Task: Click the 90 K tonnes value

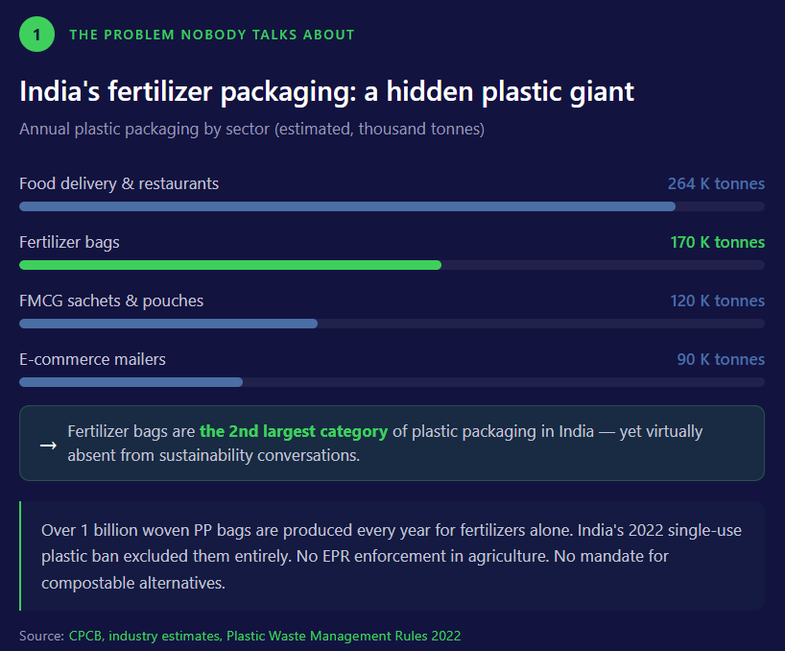Action: (x=720, y=359)
